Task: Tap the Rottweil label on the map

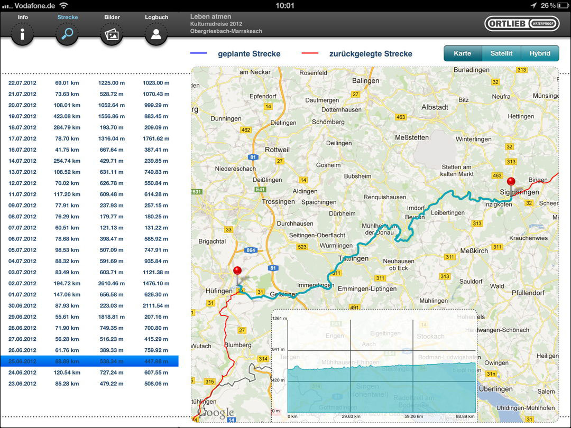Action: (x=277, y=150)
